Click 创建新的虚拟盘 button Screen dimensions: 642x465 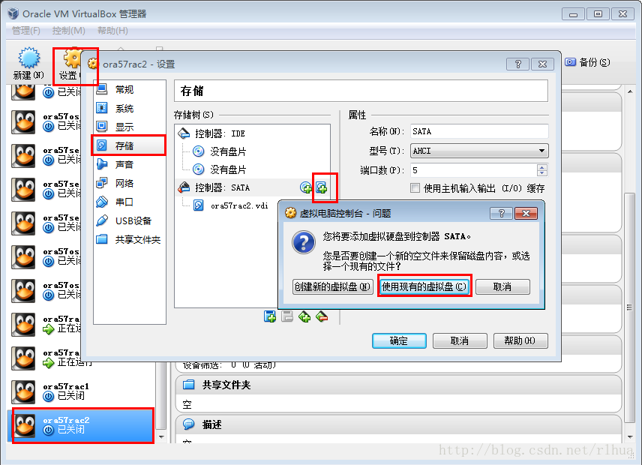click(332, 286)
